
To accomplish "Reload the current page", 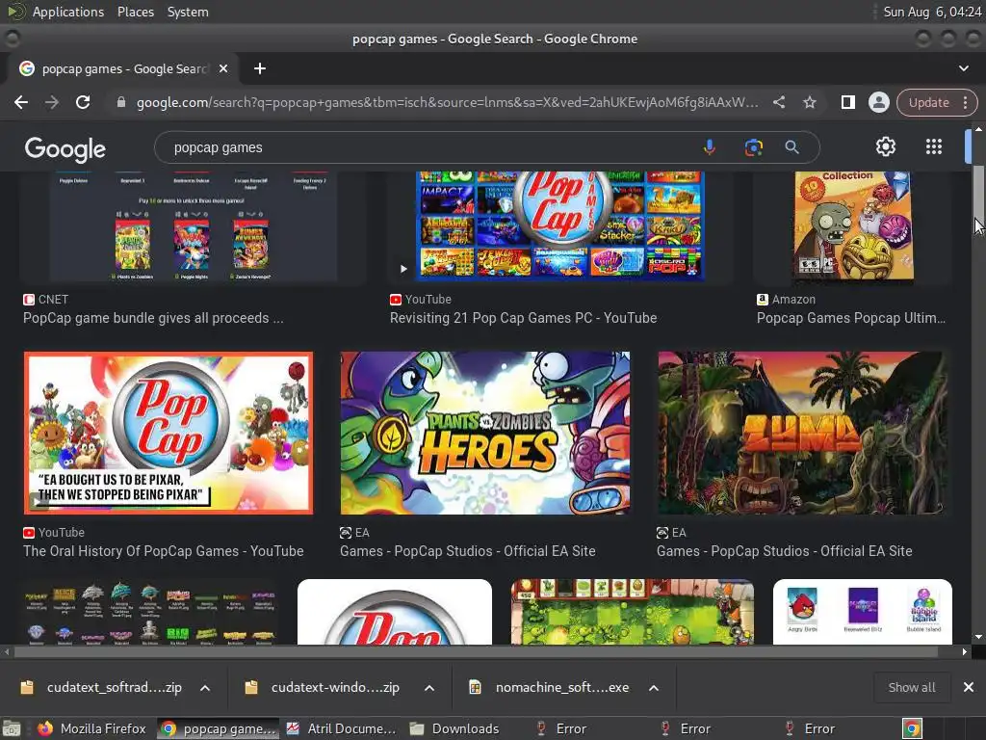I will [x=83, y=102].
